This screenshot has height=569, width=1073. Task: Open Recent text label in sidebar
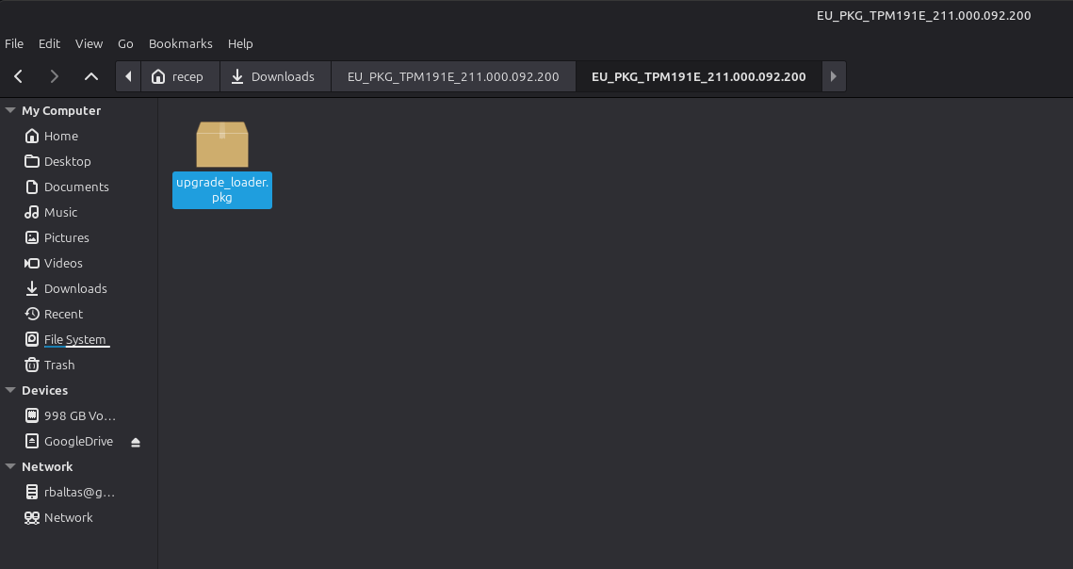[63, 315]
